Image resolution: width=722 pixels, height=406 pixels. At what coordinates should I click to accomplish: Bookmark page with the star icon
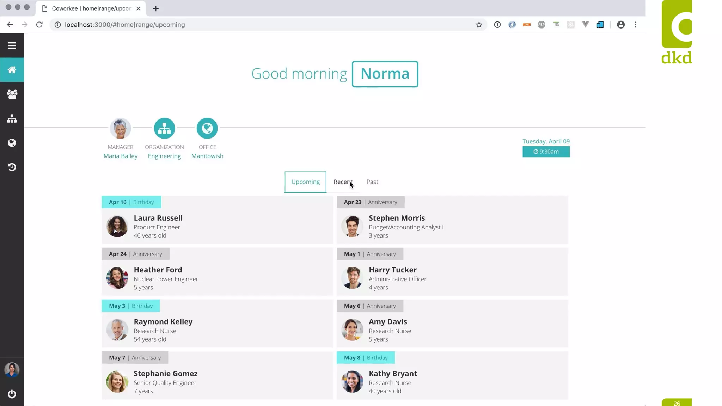click(x=479, y=25)
